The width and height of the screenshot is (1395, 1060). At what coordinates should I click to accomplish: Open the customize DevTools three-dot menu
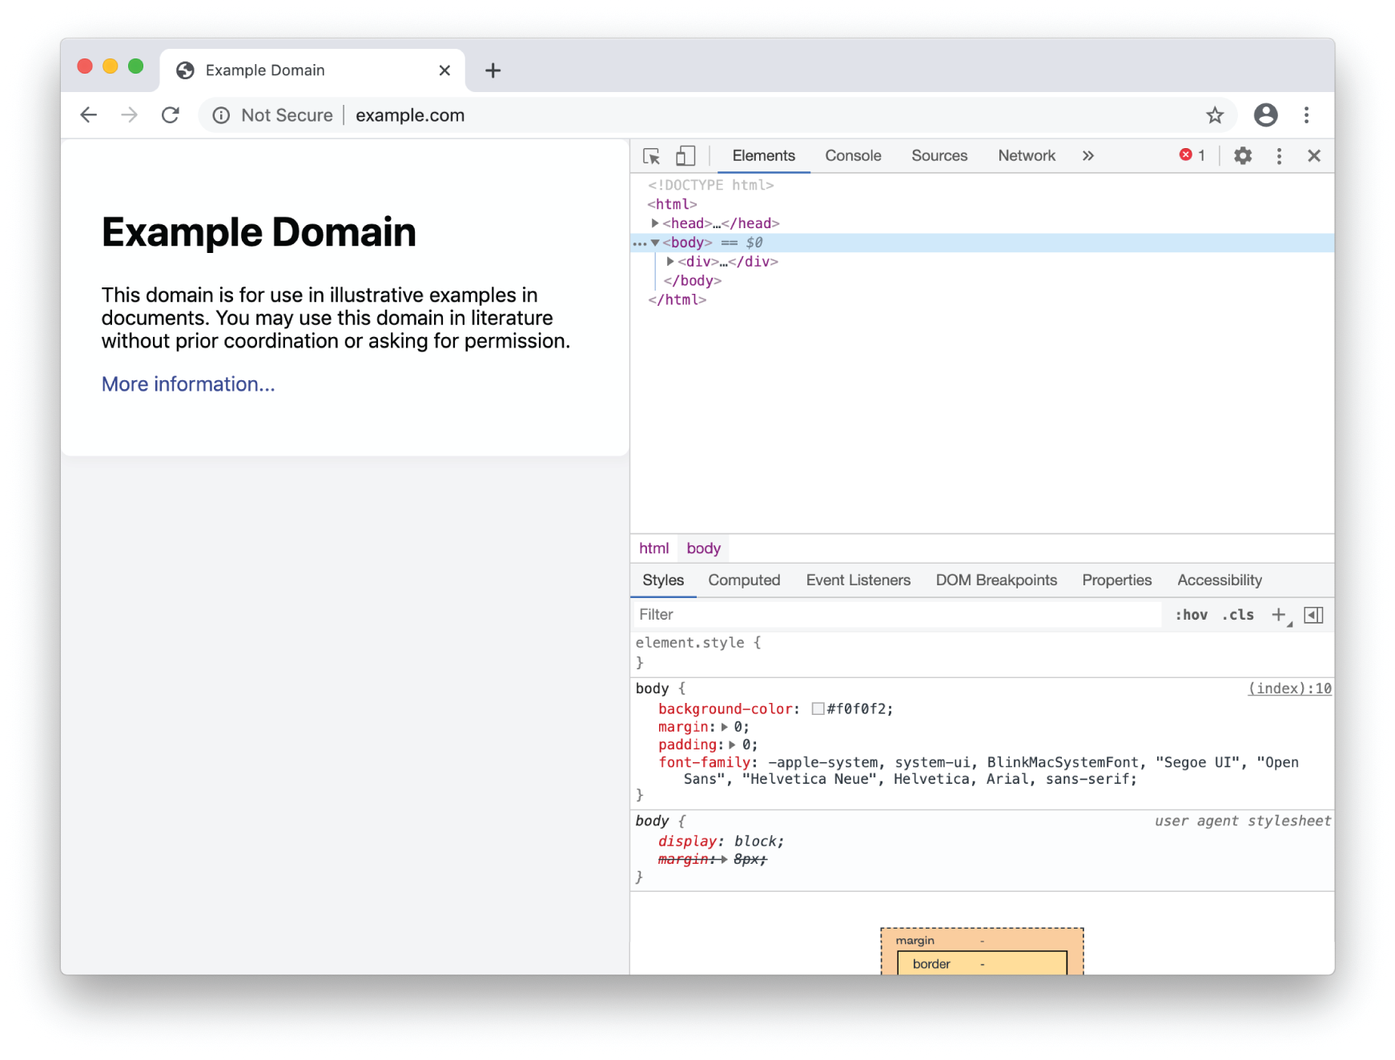pyautogui.click(x=1279, y=156)
